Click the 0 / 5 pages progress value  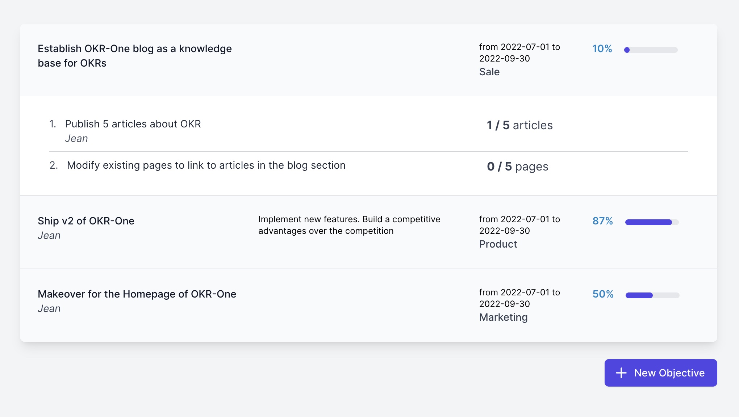[517, 167]
